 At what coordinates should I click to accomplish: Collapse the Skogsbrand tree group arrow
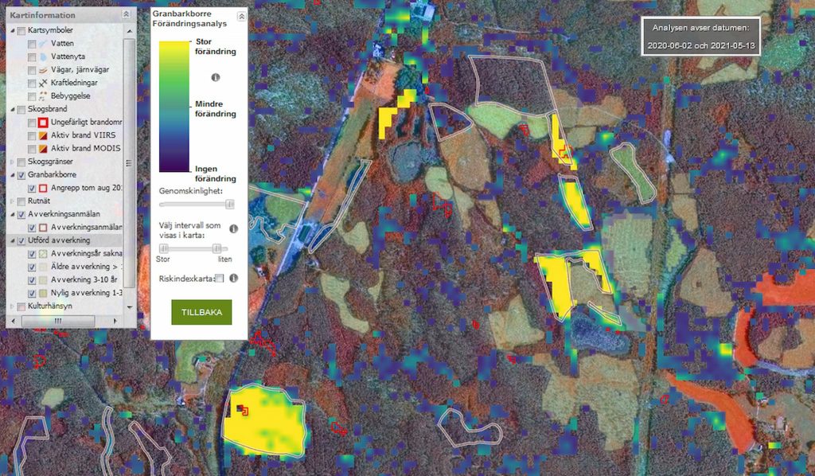point(13,109)
